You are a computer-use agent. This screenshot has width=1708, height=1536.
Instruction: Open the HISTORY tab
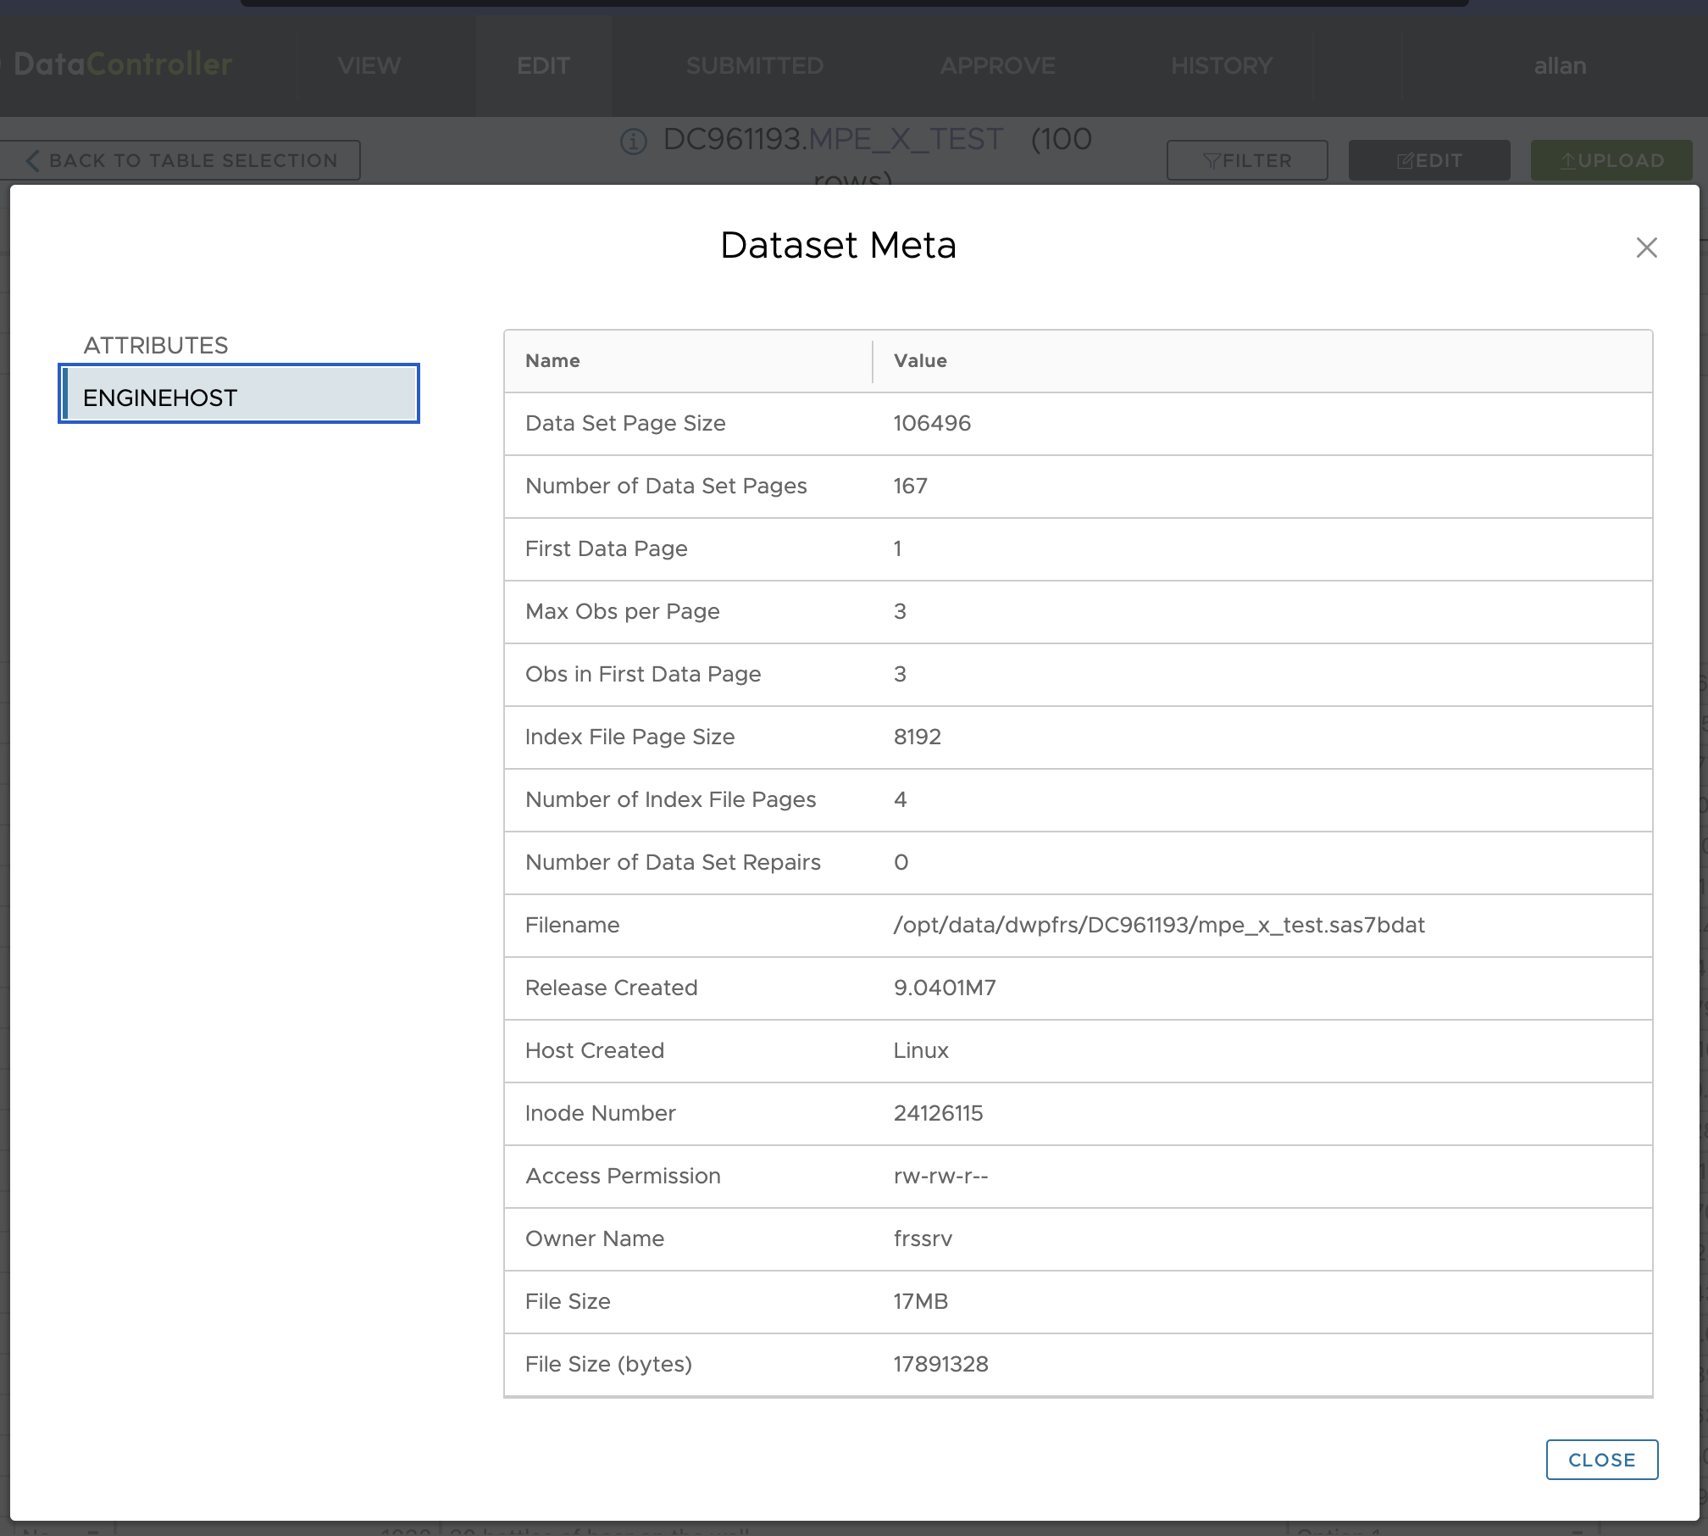tap(1221, 65)
